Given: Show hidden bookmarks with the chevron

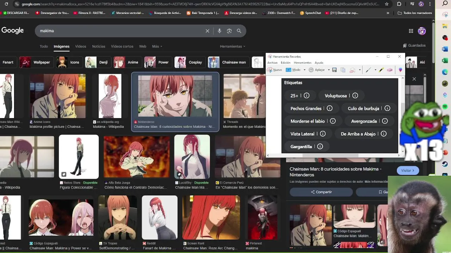Looking at the screenshot, I should (388, 13).
